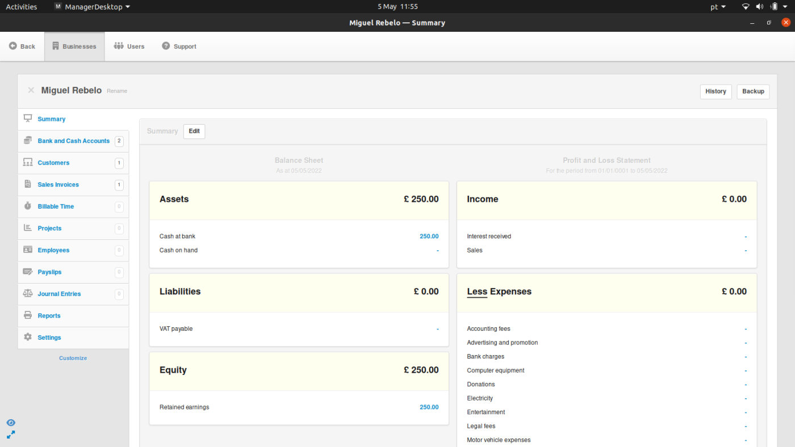
Task: Click the Customers icon in sidebar
Action: click(x=27, y=163)
